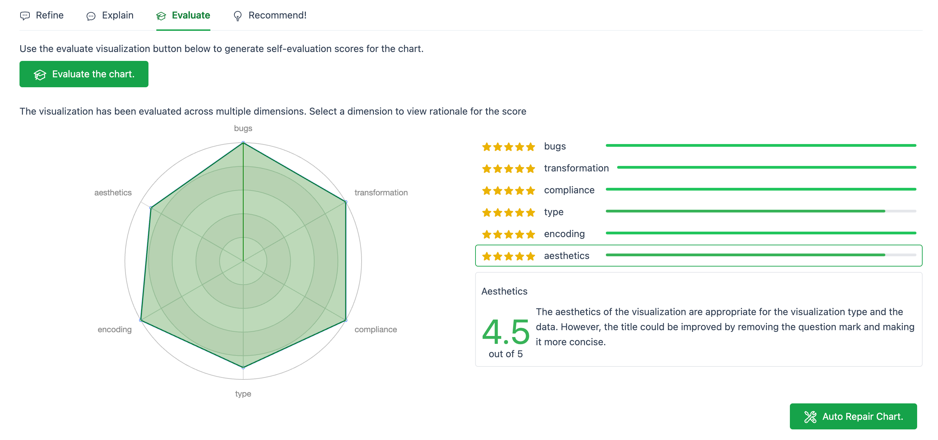
Task: Click the wrench icon on Auto Repair
Action: pyautogui.click(x=810, y=417)
